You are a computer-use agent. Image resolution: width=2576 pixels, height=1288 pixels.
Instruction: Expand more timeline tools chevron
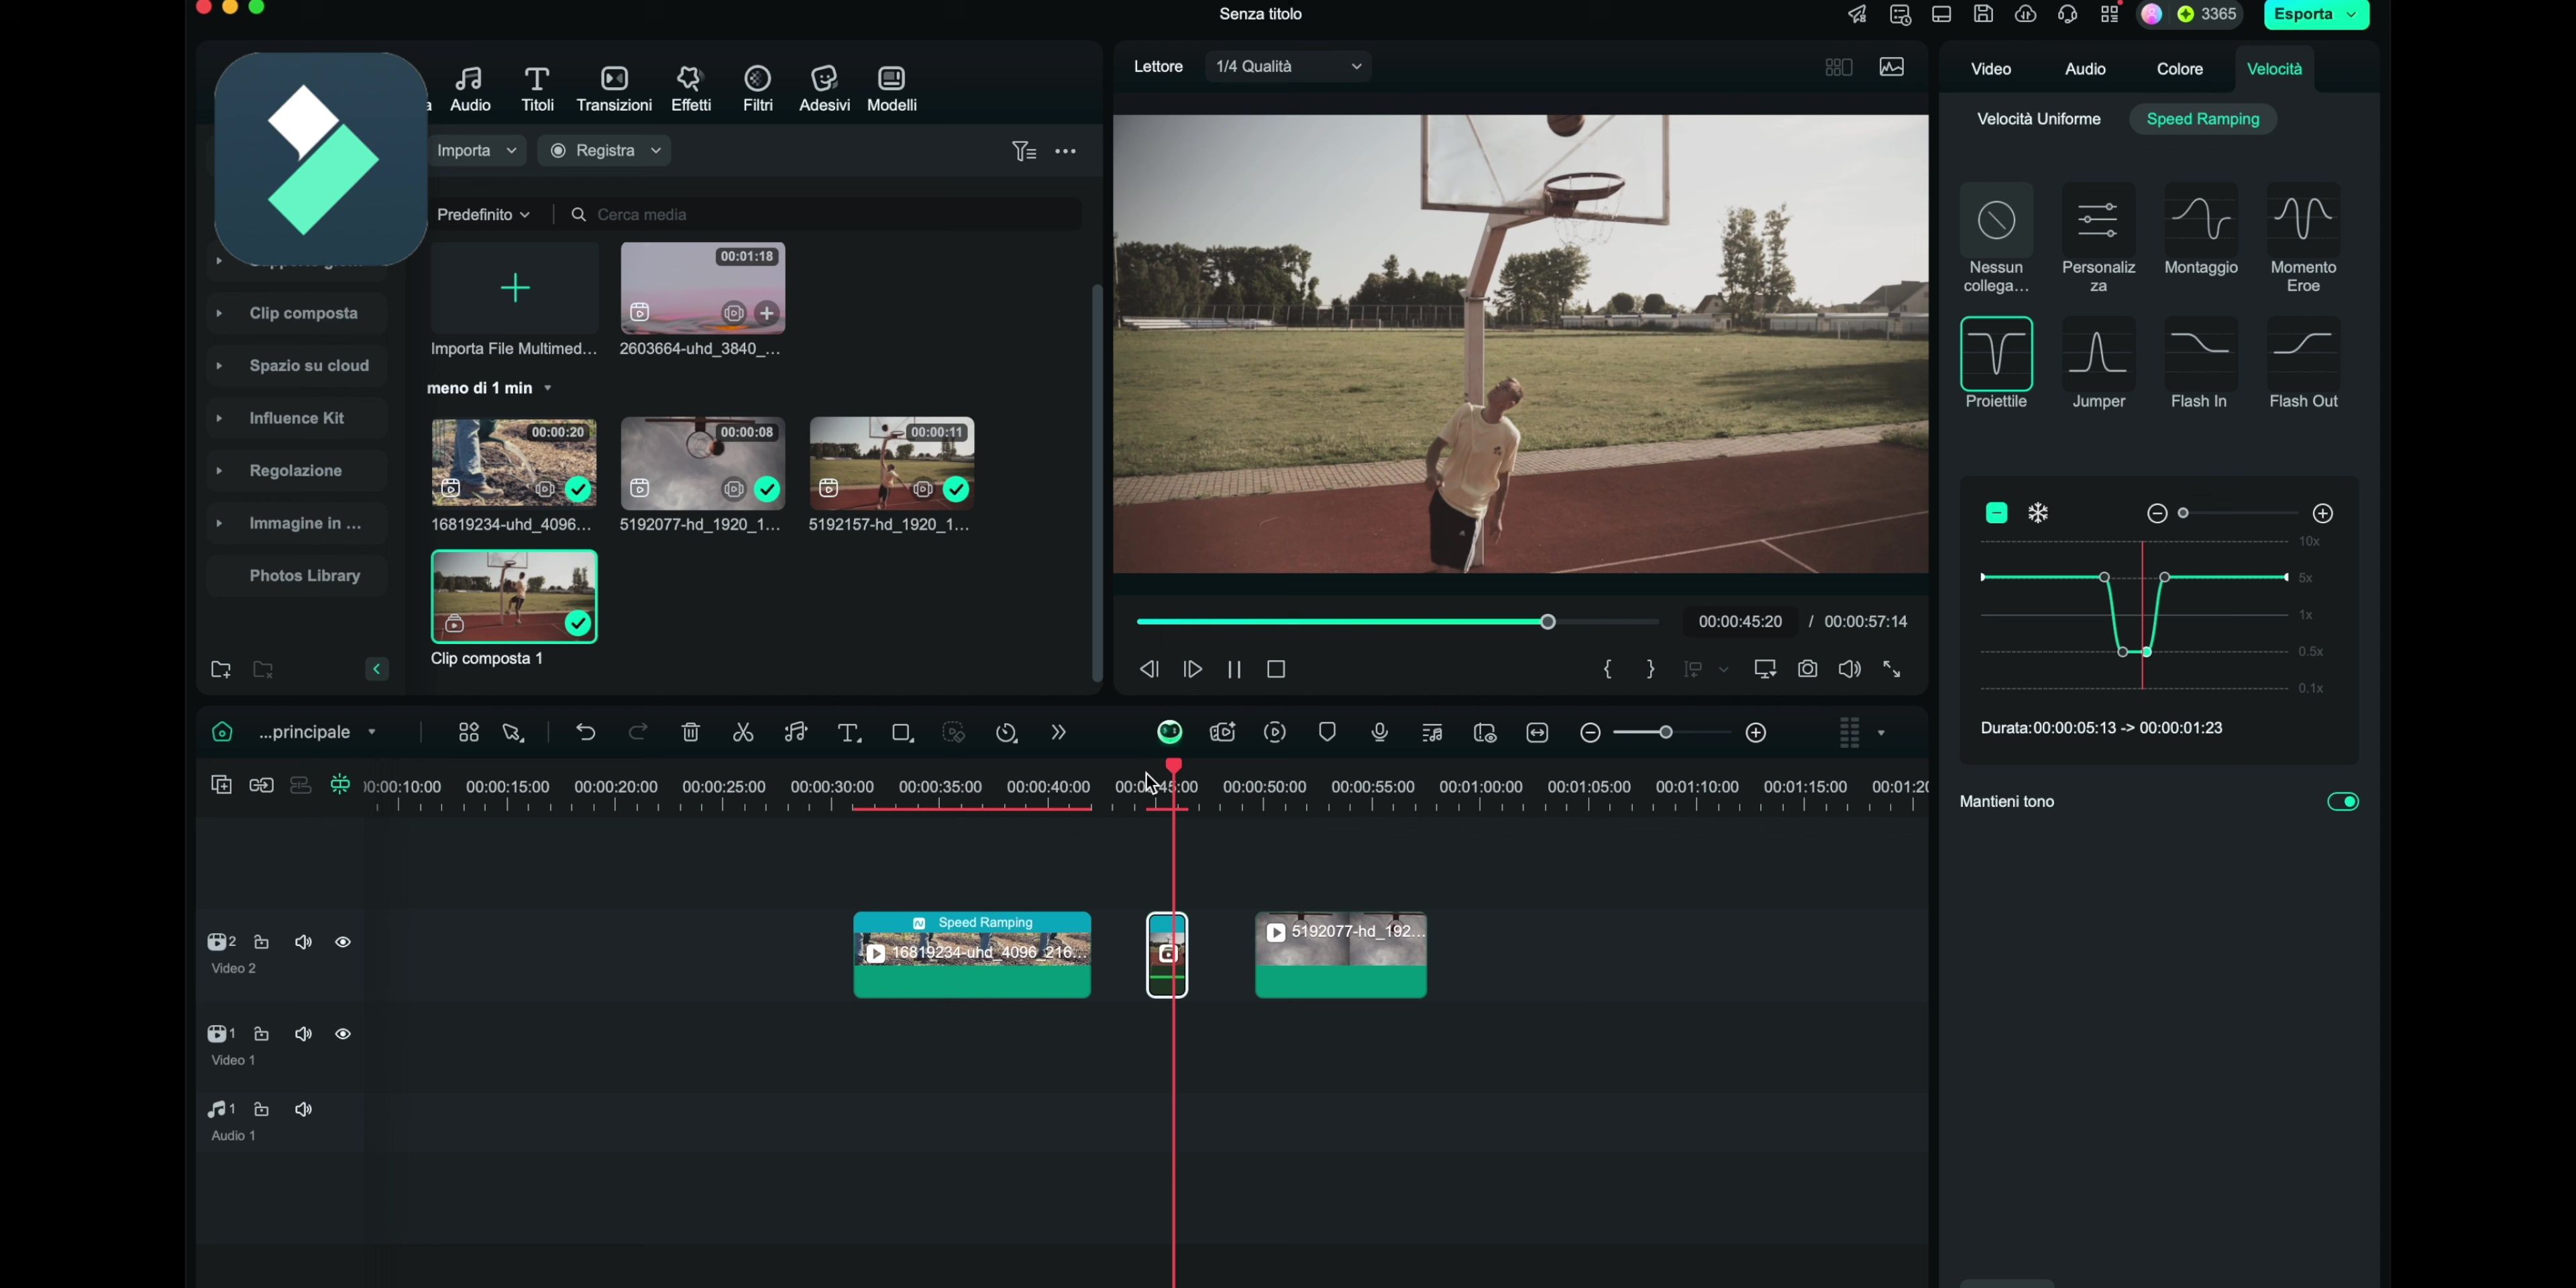tap(1058, 733)
